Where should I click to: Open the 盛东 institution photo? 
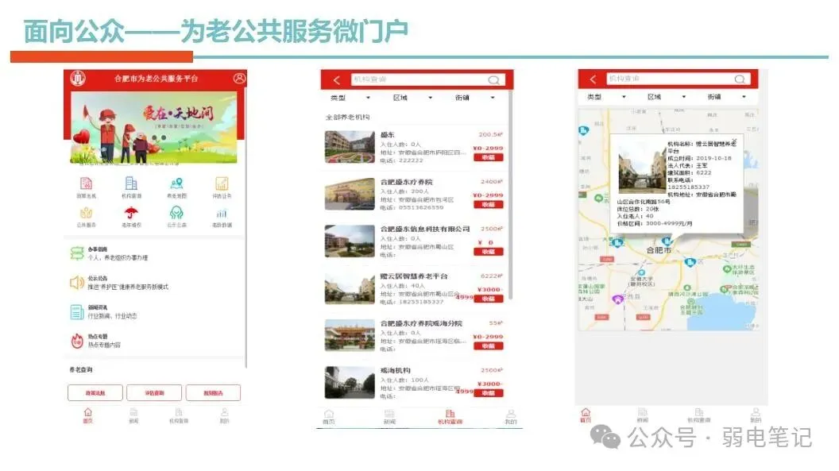tap(350, 147)
